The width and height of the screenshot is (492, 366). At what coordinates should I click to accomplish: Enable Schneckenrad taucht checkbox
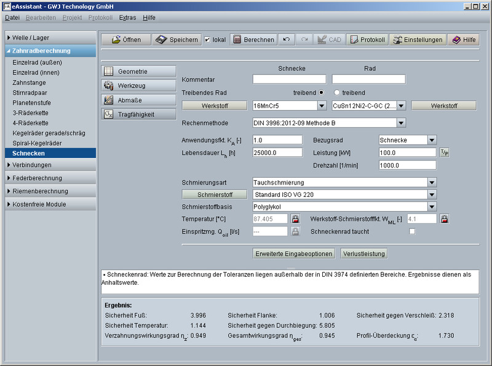click(413, 231)
